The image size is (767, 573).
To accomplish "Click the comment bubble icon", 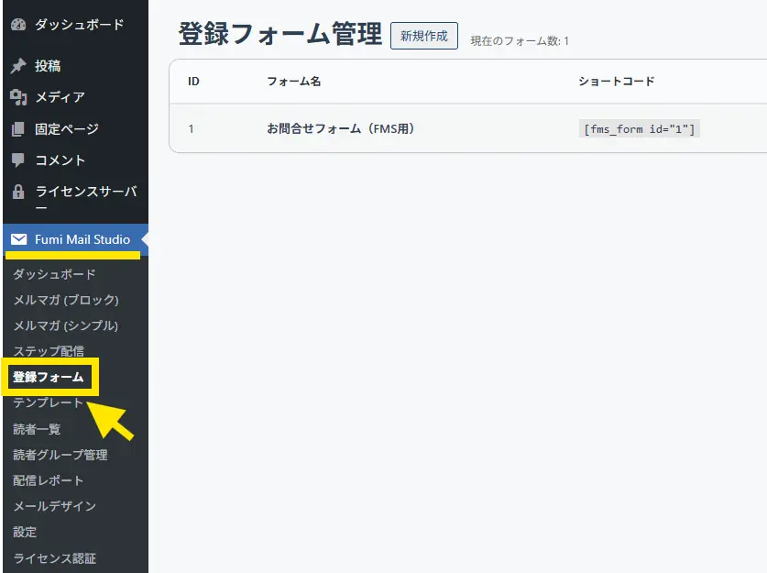I will 18,160.
